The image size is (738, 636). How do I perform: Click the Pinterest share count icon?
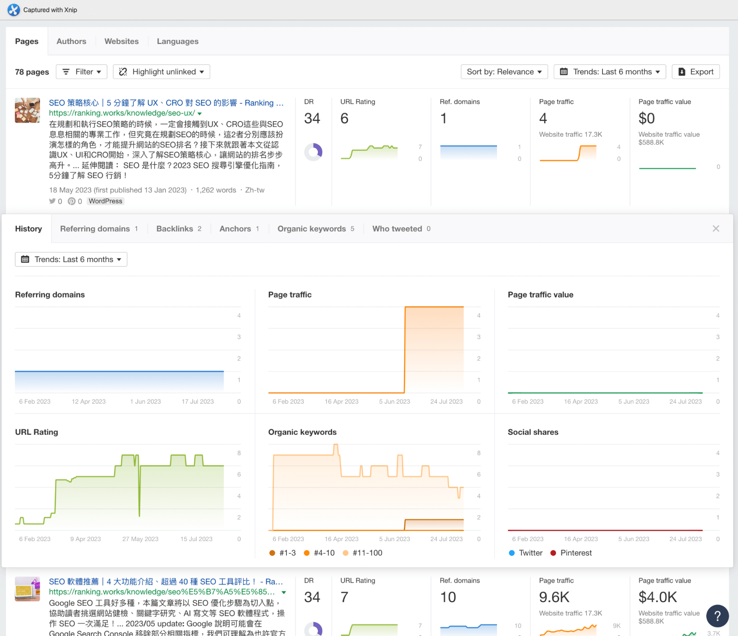[x=72, y=201]
